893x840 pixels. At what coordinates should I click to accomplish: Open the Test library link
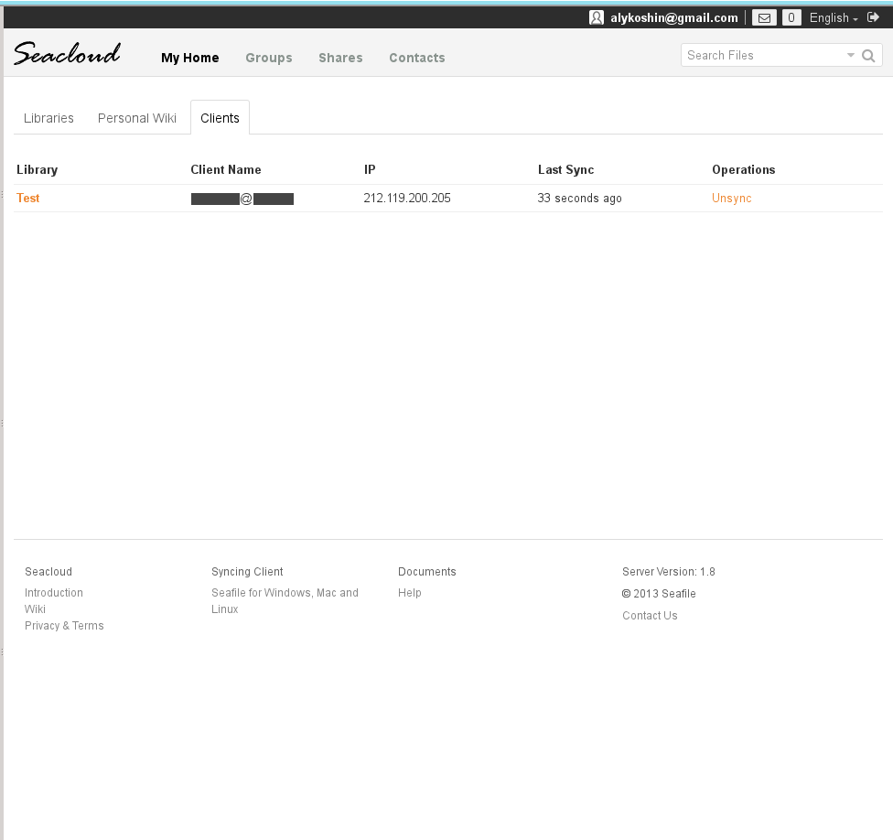tap(28, 198)
